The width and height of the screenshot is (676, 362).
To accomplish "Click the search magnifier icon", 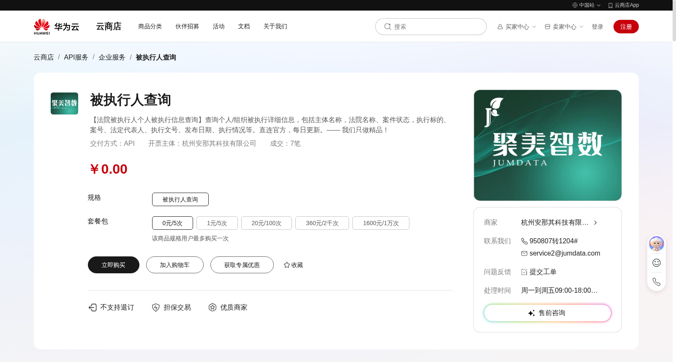I will pos(387,27).
